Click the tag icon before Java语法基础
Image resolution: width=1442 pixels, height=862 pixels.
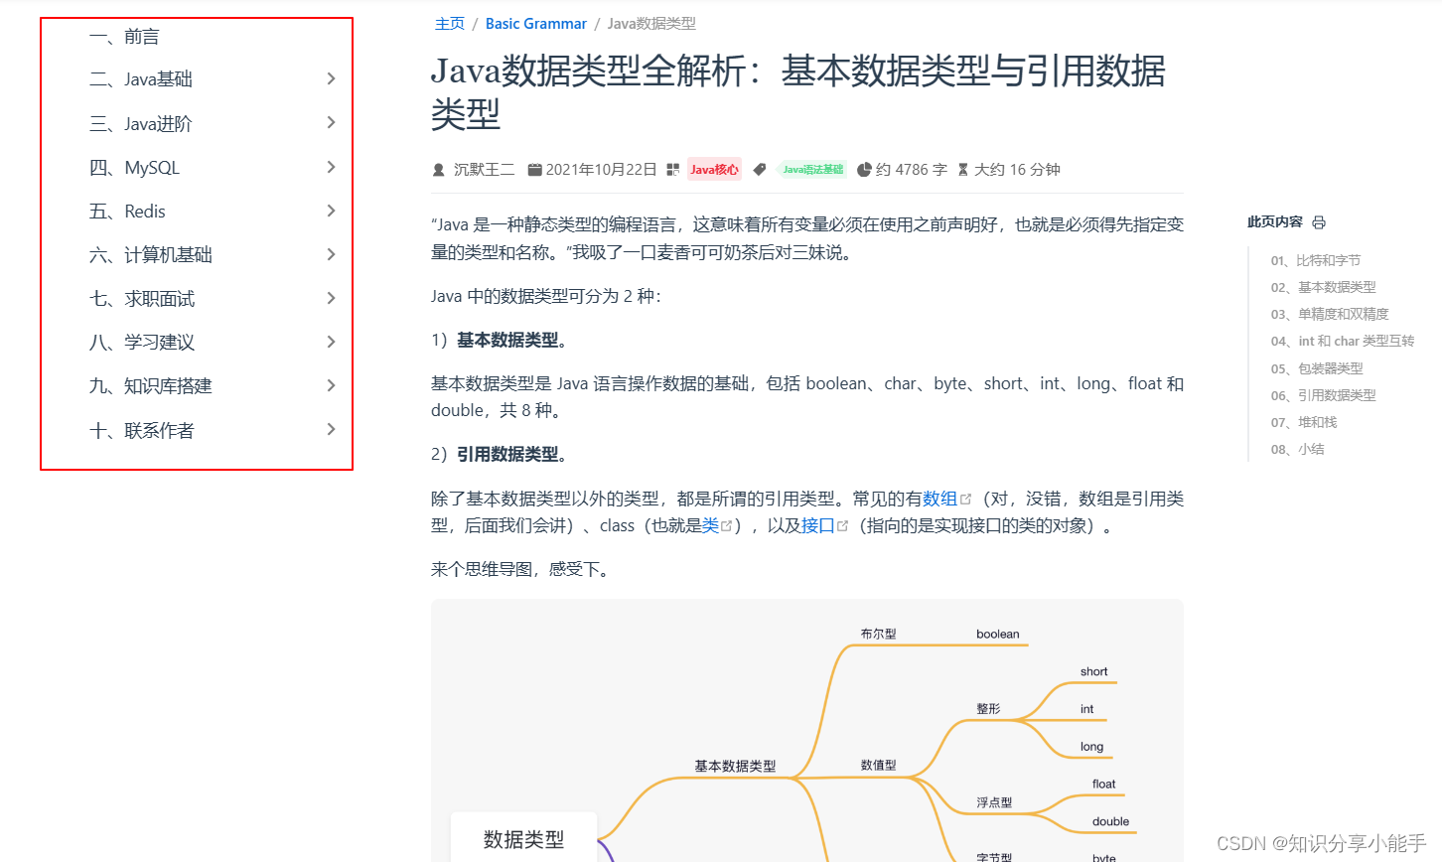pyautogui.click(x=760, y=169)
